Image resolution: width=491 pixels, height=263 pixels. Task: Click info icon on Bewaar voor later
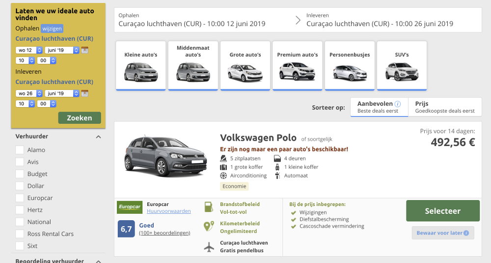click(x=466, y=233)
